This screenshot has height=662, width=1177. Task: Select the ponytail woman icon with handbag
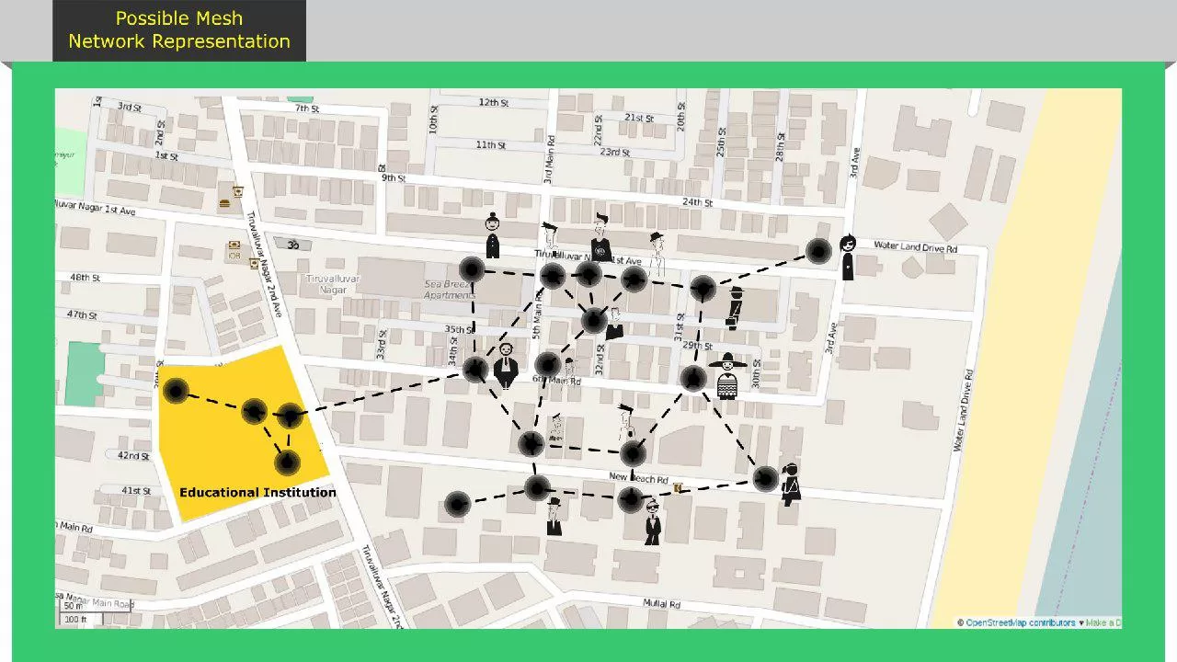(x=790, y=485)
